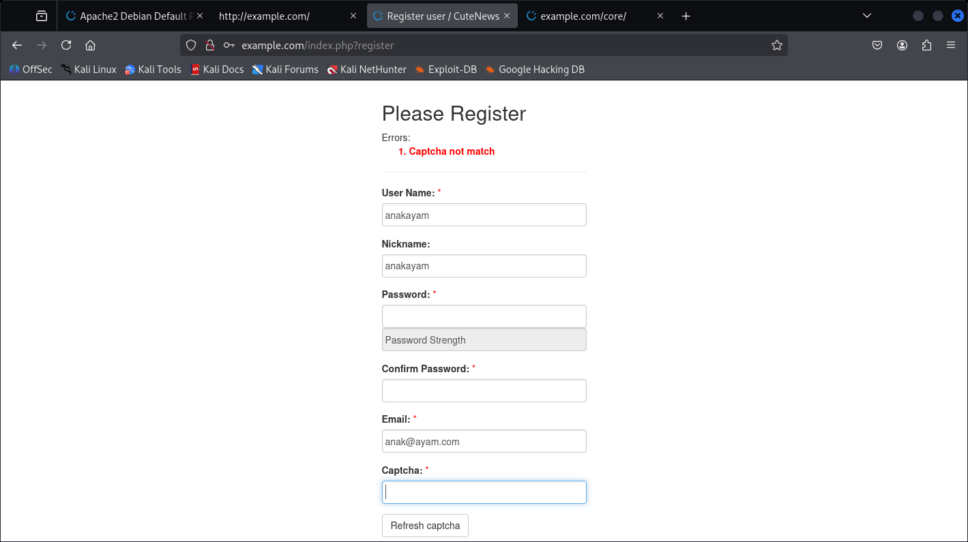Open the Kali Tools bookmark

point(153,69)
